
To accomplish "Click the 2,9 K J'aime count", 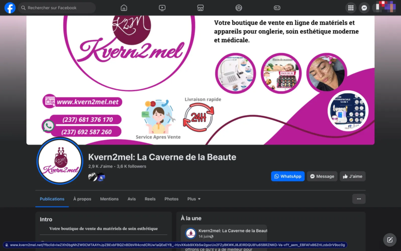I will [100, 166].
